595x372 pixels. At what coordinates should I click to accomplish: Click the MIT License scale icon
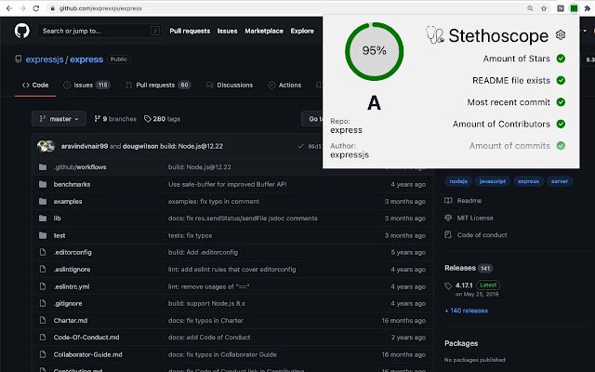[448, 218]
